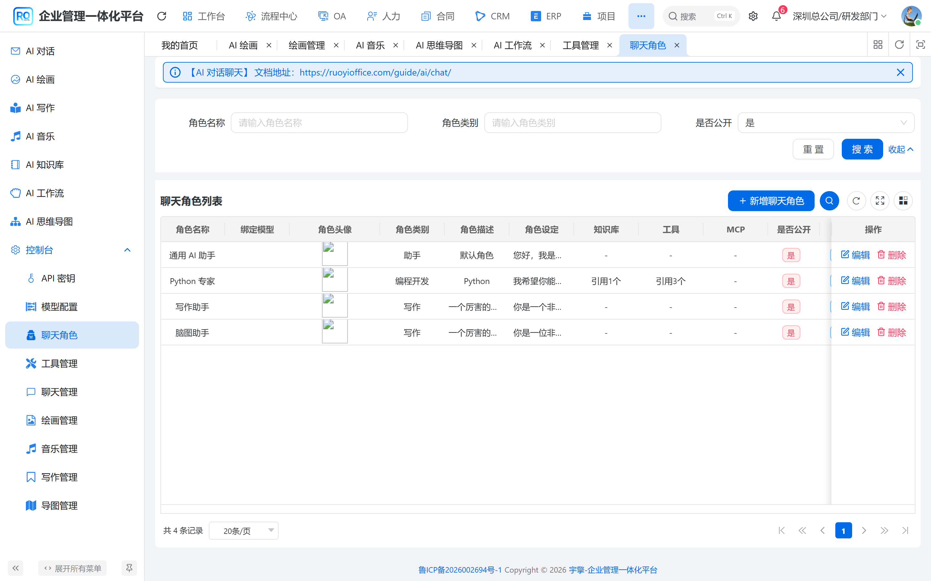Expand the 深圳总公司/研发部门 selector
The height and width of the screenshot is (581, 931).
pos(840,16)
